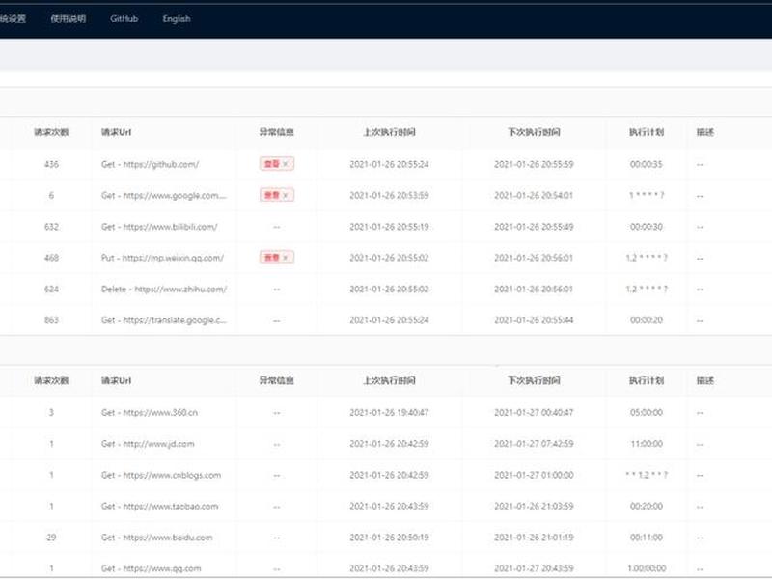
Task: Click 查看 in the mp.weixin.qq.com row
Action: pyautogui.click(x=272, y=258)
